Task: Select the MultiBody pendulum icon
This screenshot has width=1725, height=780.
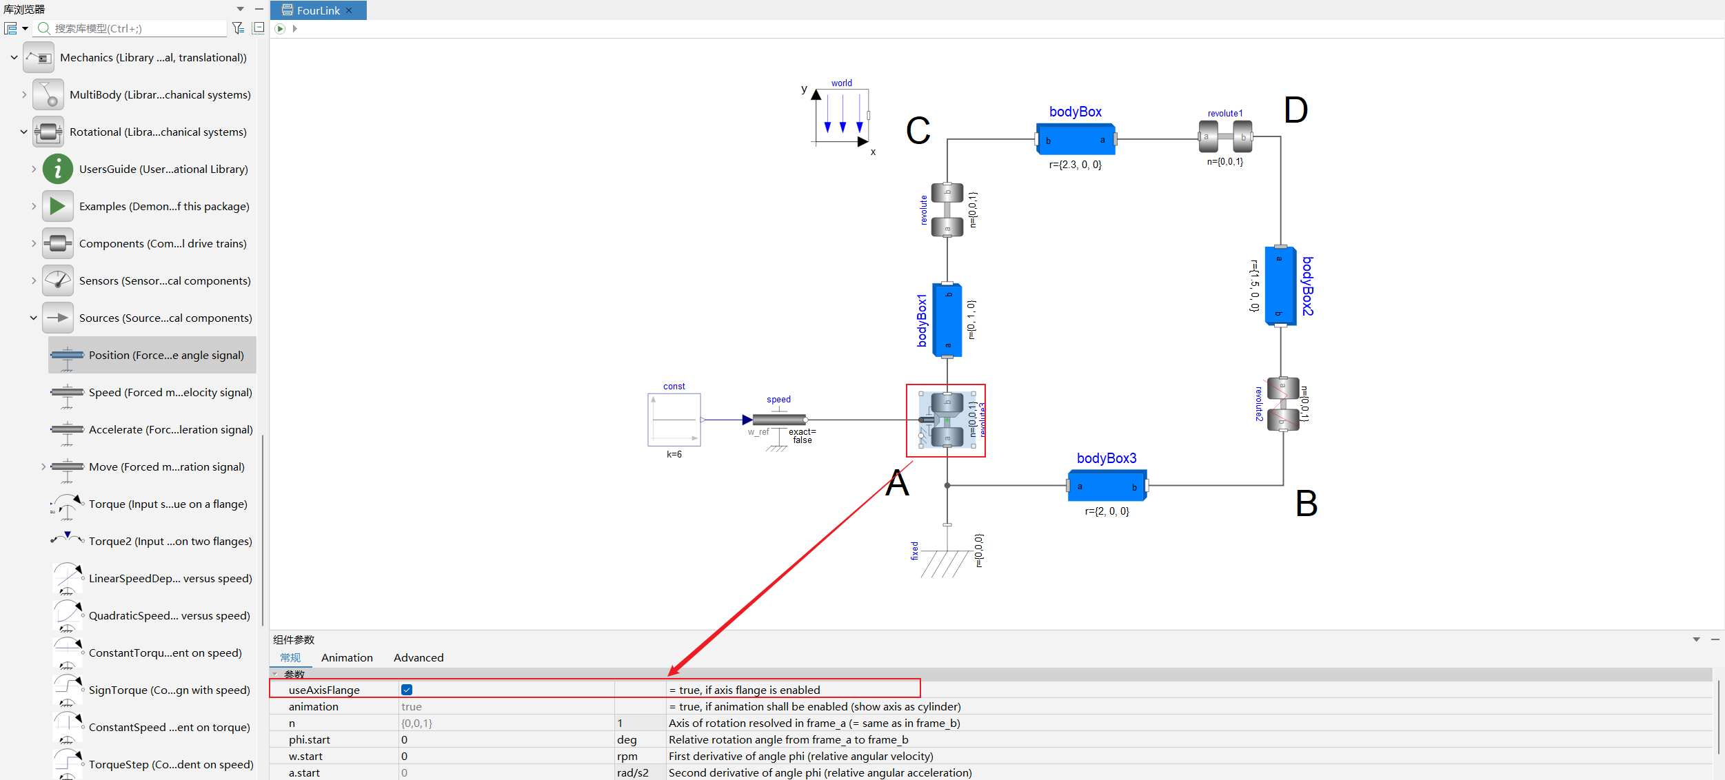Action: [x=48, y=95]
